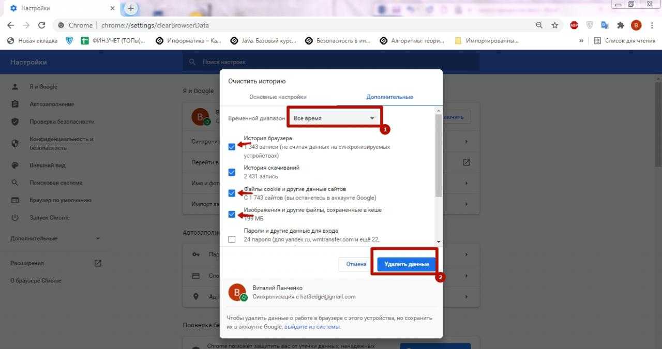The height and width of the screenshot is (349, 662).
Task: Click the Поиск настроек search field
Action: (x=331, y=62)
